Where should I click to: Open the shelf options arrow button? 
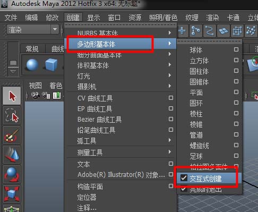point(13,71)
